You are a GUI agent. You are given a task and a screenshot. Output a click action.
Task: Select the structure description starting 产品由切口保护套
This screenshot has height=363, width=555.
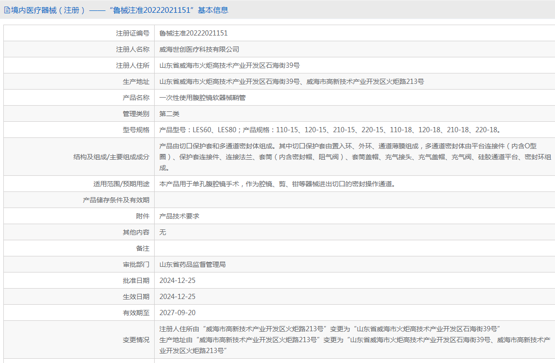coord(355,157)
